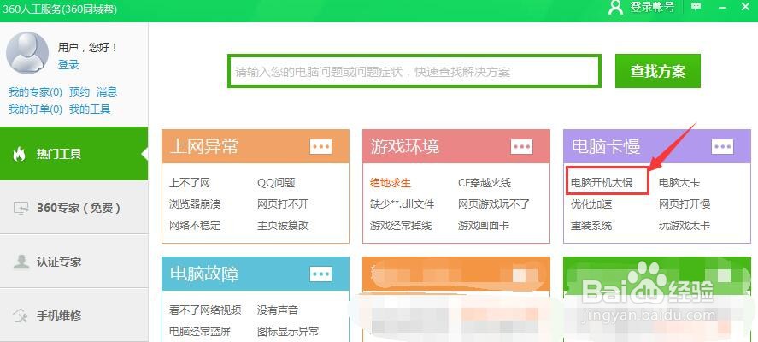Viewport: 758px width, 342px height.
Task: Open 我的订单(0) link
Action: click(x=35, y=109)
